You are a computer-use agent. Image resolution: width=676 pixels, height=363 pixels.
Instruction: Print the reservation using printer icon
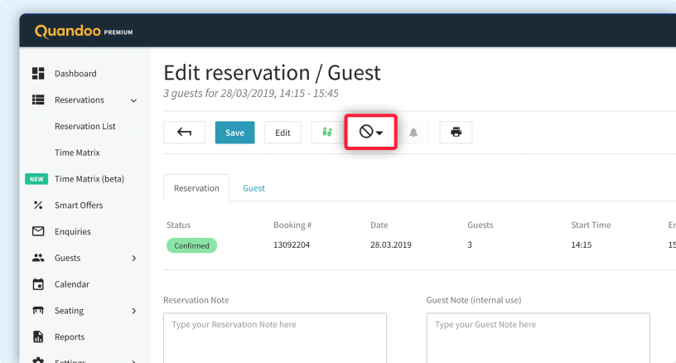456,133
